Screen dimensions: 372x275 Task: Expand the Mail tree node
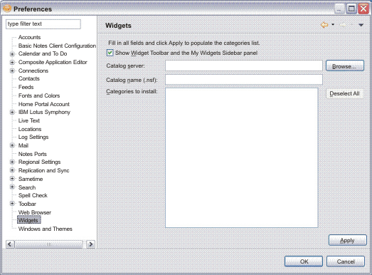pos(12,145)
